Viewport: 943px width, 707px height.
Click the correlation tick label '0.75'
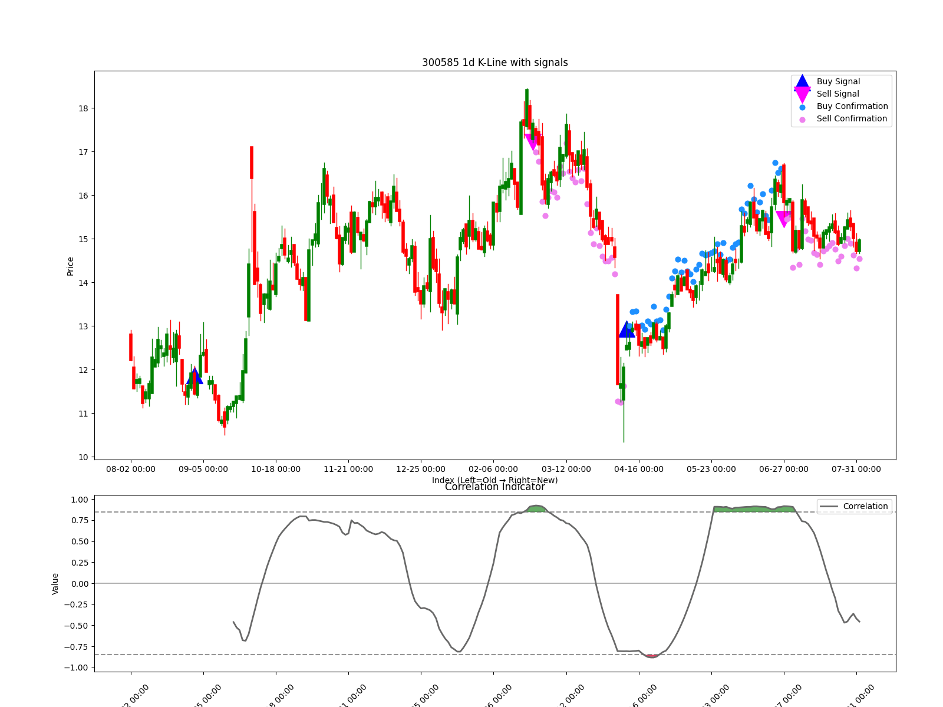pos(79,520)
